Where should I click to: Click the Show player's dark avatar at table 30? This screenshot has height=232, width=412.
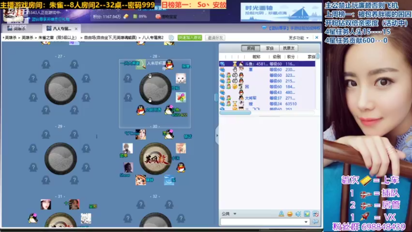pyautogui.click(x=128, y=168)
